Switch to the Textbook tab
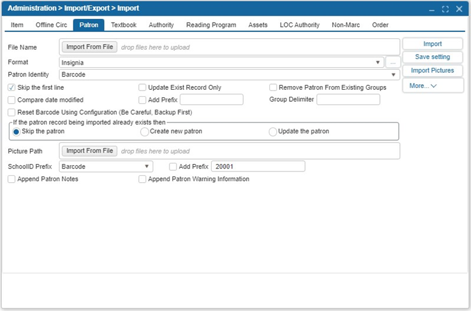The image size is (471, 311). pos(123,25)
